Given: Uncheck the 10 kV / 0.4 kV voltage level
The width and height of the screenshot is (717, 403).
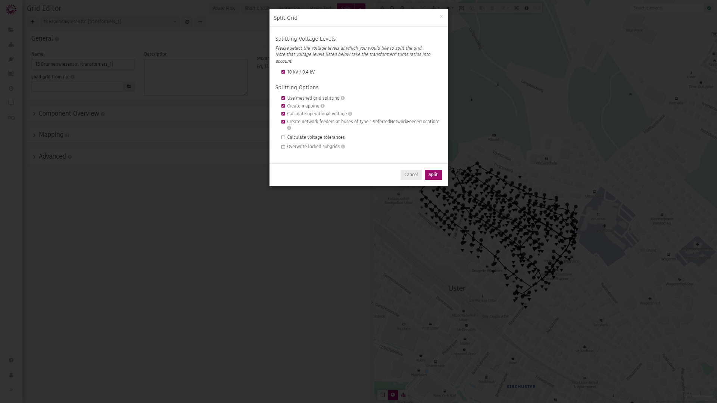Looking at the screenshot, I should 283,72.
